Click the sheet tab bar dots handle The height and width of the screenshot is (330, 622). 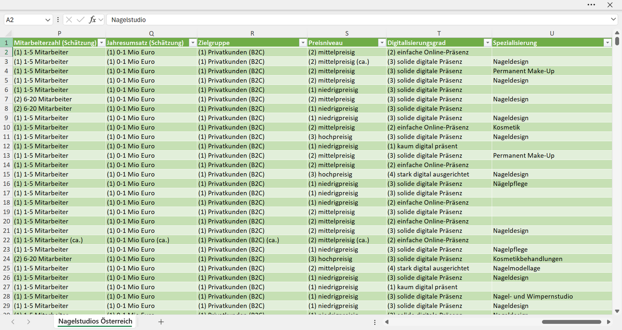pos(375,322)
